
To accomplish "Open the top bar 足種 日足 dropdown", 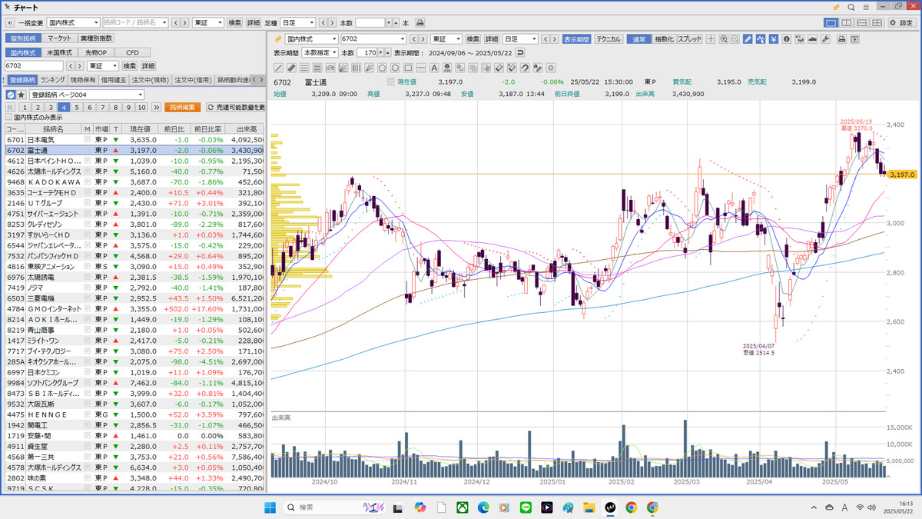I will (298, 23).
